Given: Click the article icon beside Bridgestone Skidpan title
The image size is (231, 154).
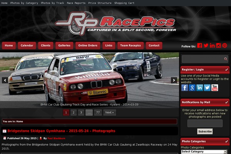Looking at the screenshot, I should tap(5, 131).
